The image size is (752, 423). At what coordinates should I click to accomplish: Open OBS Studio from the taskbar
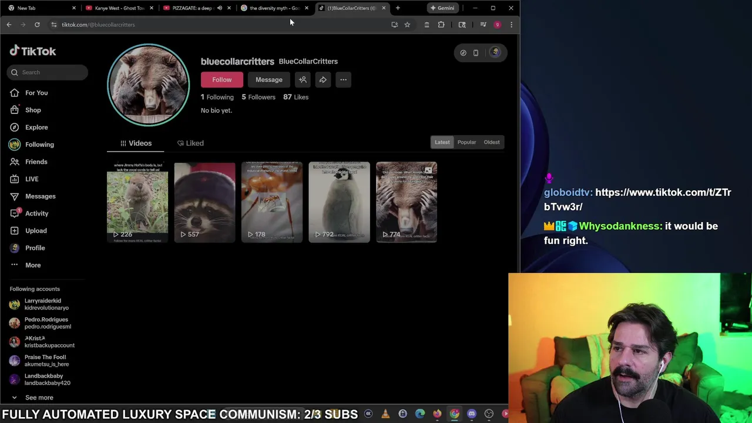tap(489, 414)
